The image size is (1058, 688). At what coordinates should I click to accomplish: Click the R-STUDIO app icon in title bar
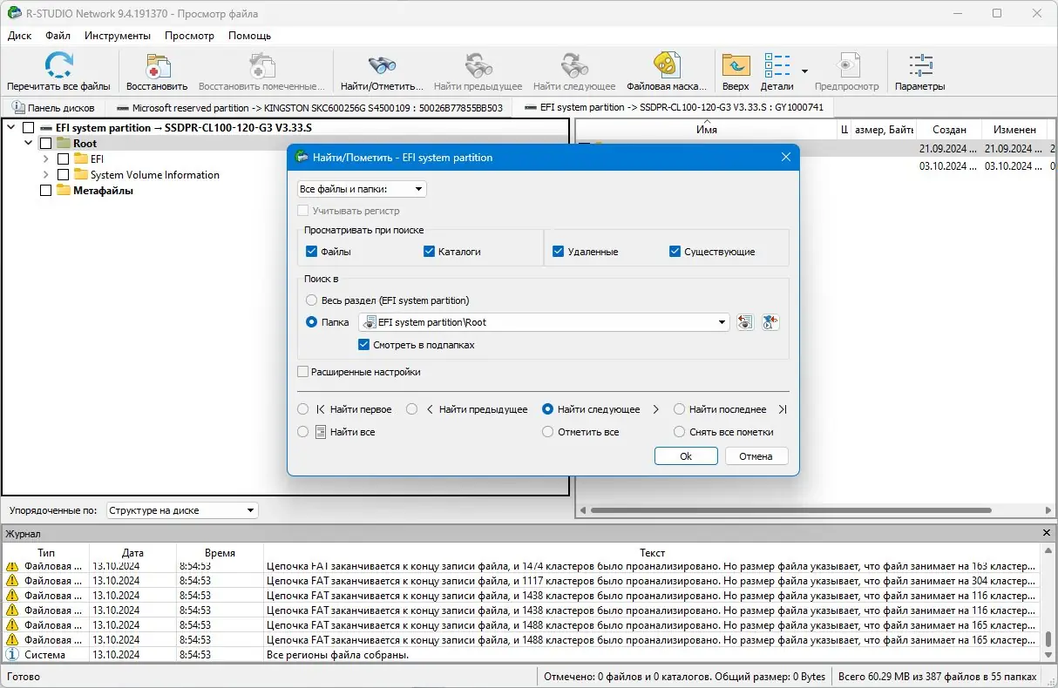point(14,13)
